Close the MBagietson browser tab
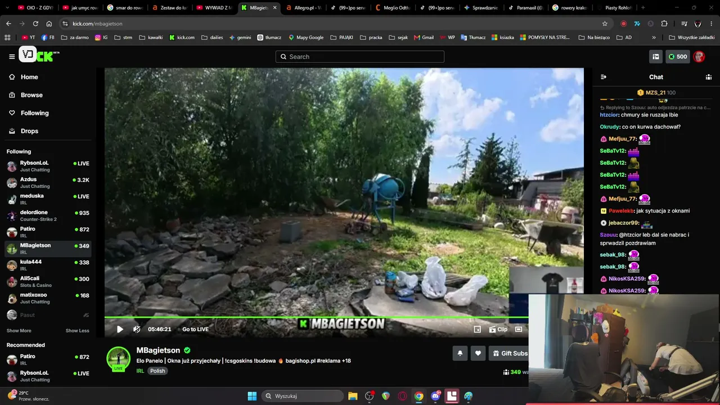This screenshot has width=720, height=405. click(x=275, y=8)
